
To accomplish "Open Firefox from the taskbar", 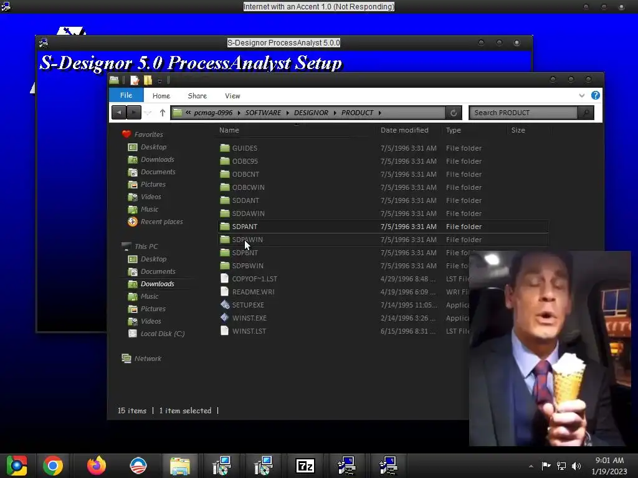I will coord(97,466).
